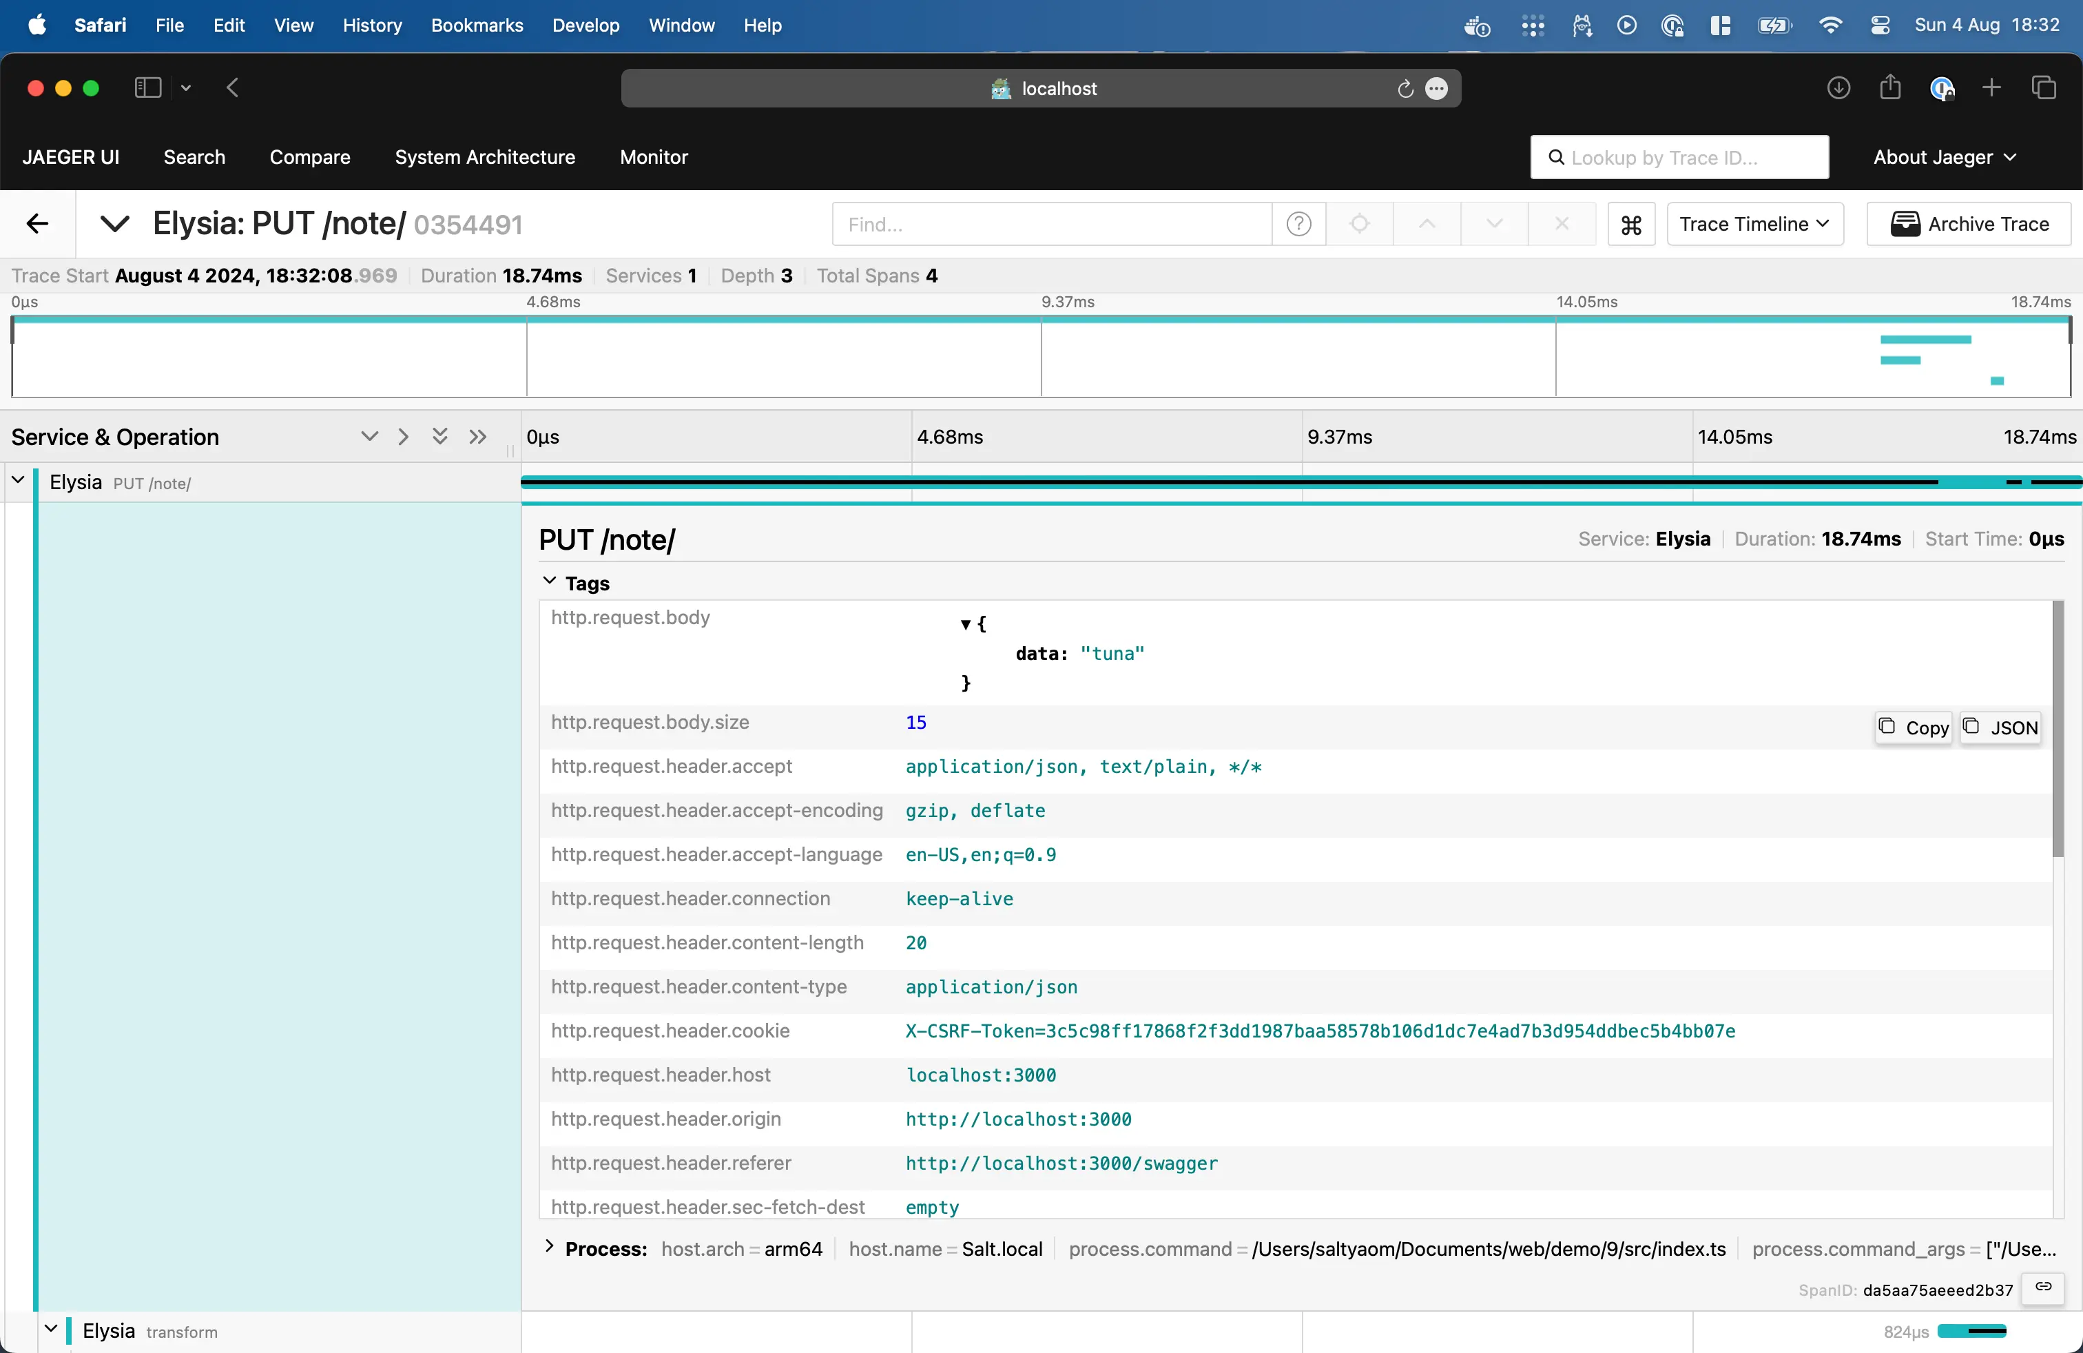Collapse the Elysia PUT /note/ span row
The width and height of the screenshot is (2083, 1353).
tap(17, 480)
